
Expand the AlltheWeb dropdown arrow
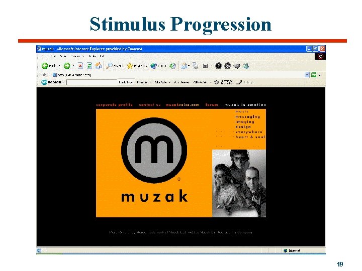pyautogui.click(x=211, y=82)
